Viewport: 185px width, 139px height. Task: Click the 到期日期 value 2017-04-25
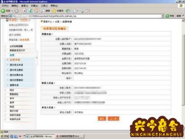[80, 68]
